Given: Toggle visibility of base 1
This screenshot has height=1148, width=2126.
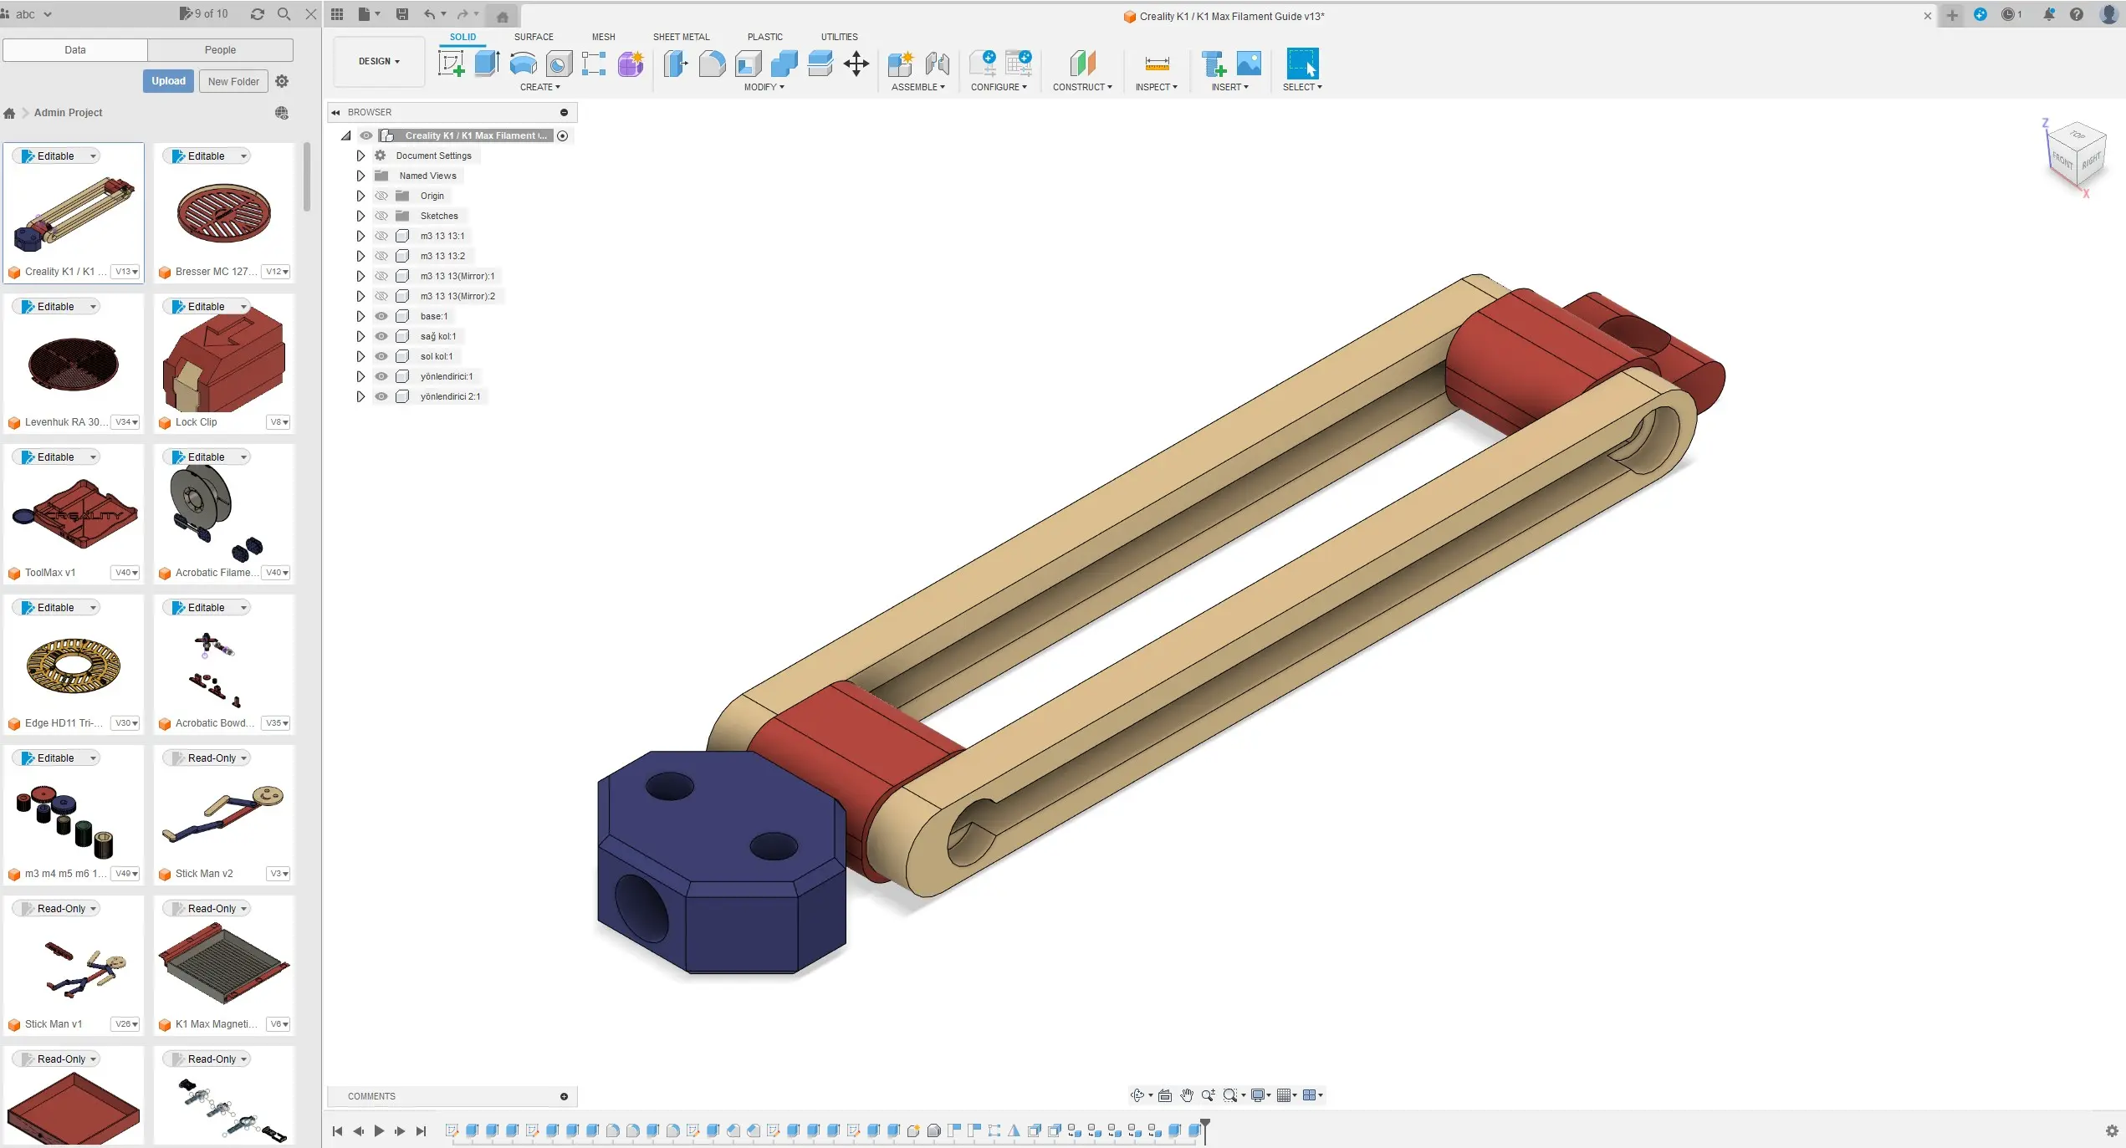Looking at the screenshot, I should point(381,315).
